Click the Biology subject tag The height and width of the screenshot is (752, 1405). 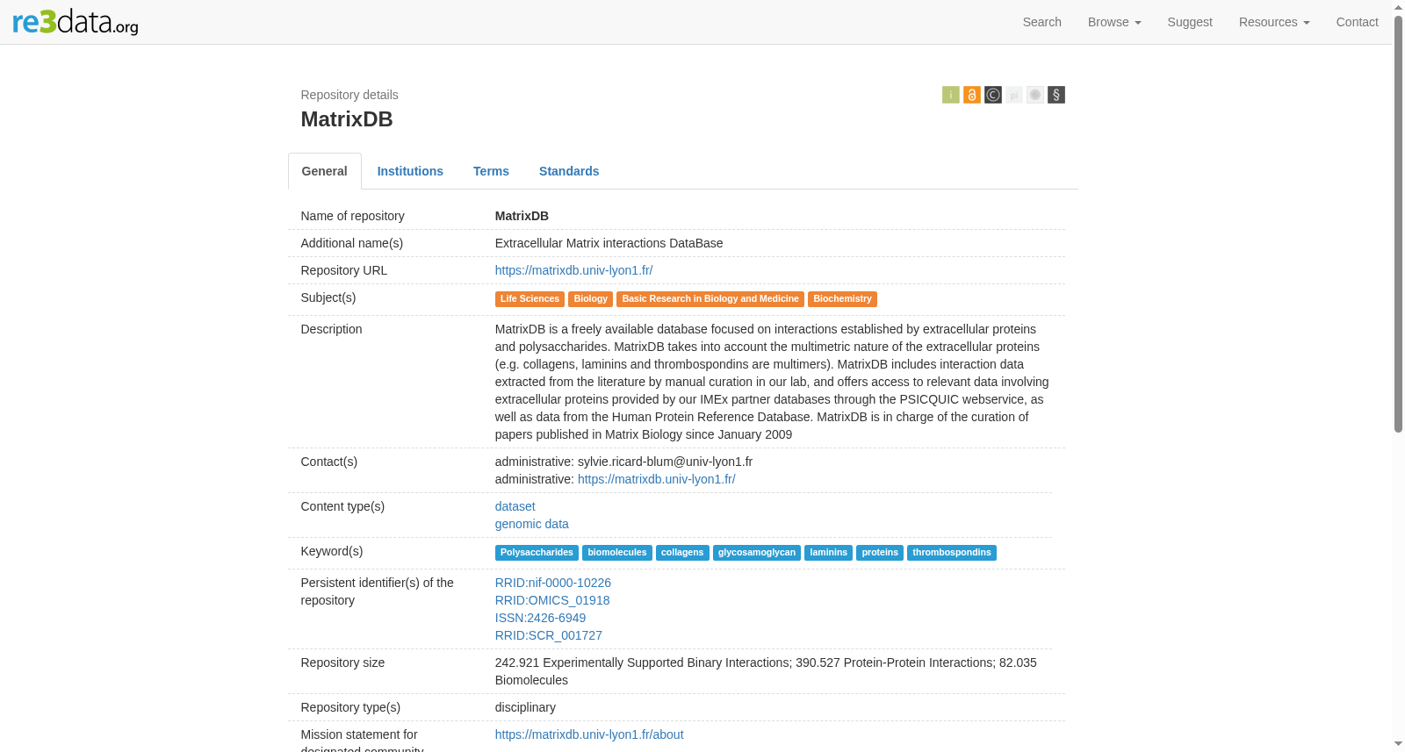click(x=590, y=299)
